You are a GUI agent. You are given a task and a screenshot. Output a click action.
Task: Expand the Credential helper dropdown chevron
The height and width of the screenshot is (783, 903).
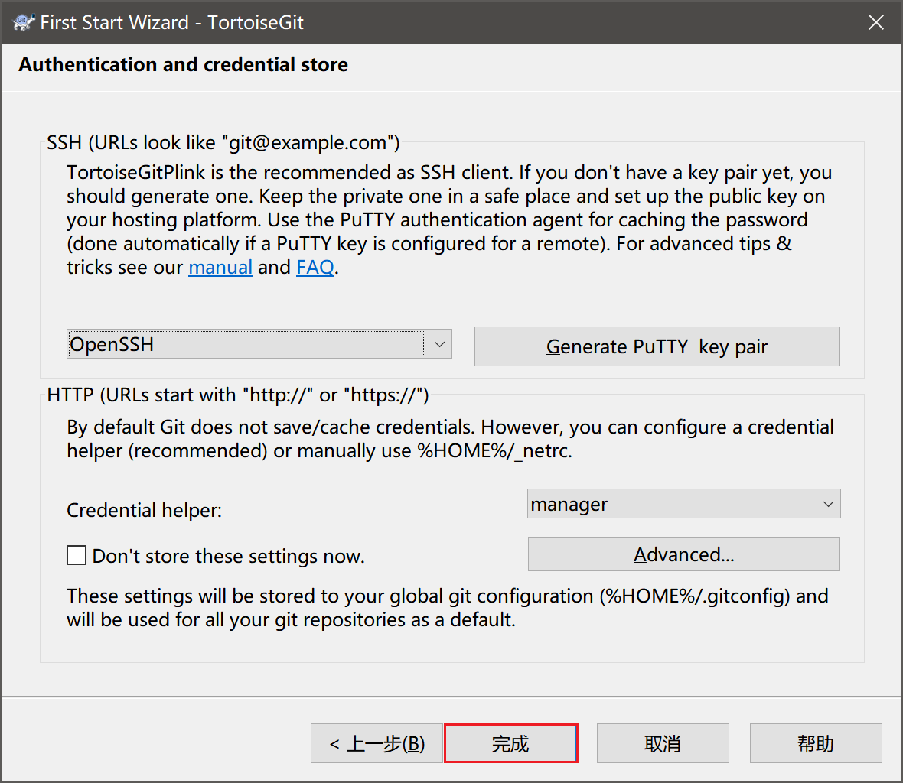(827, 505)
